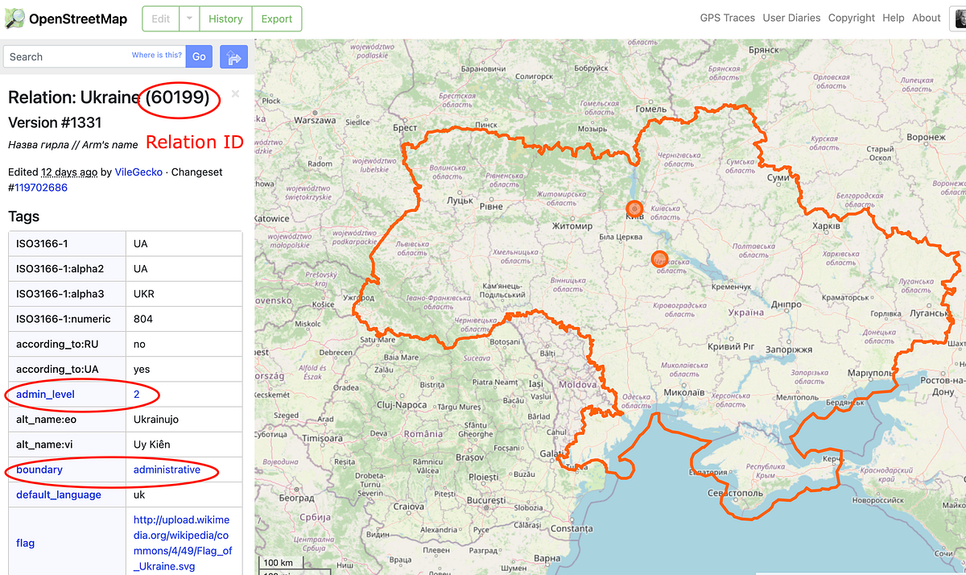Click inside the Search input field
Screen dimensions: 966x575
tap(64, 56)
